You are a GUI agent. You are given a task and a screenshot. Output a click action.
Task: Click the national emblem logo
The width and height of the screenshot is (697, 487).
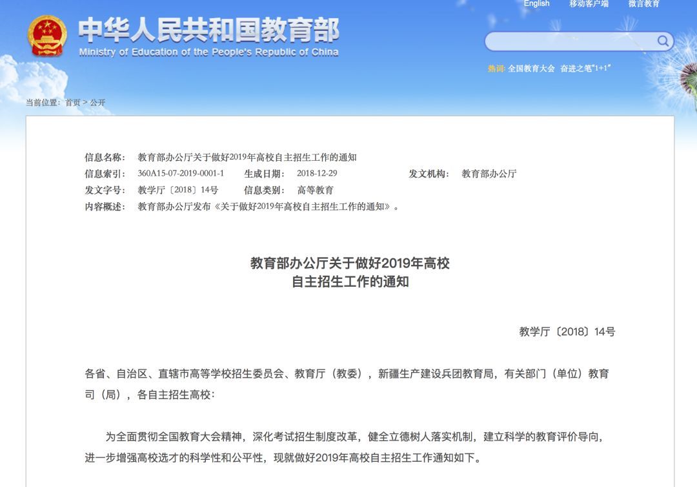pyautogui.click(x=47, y=36)
